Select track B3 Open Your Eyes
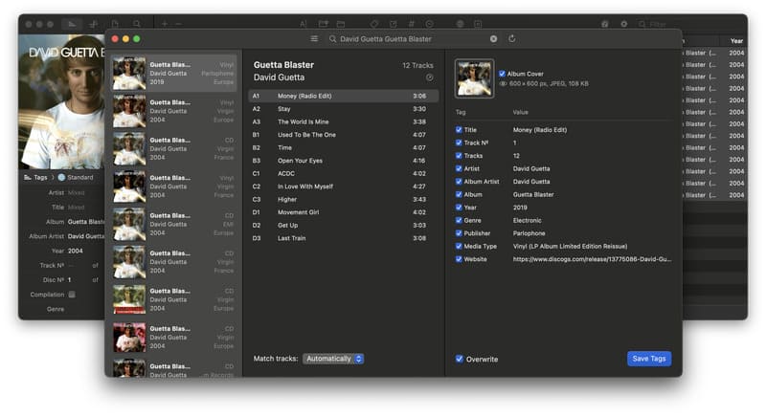 (x=344, y=161)
